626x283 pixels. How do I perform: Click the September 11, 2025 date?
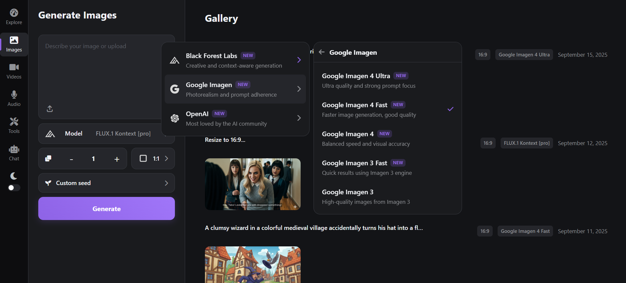tap(583, 231)
